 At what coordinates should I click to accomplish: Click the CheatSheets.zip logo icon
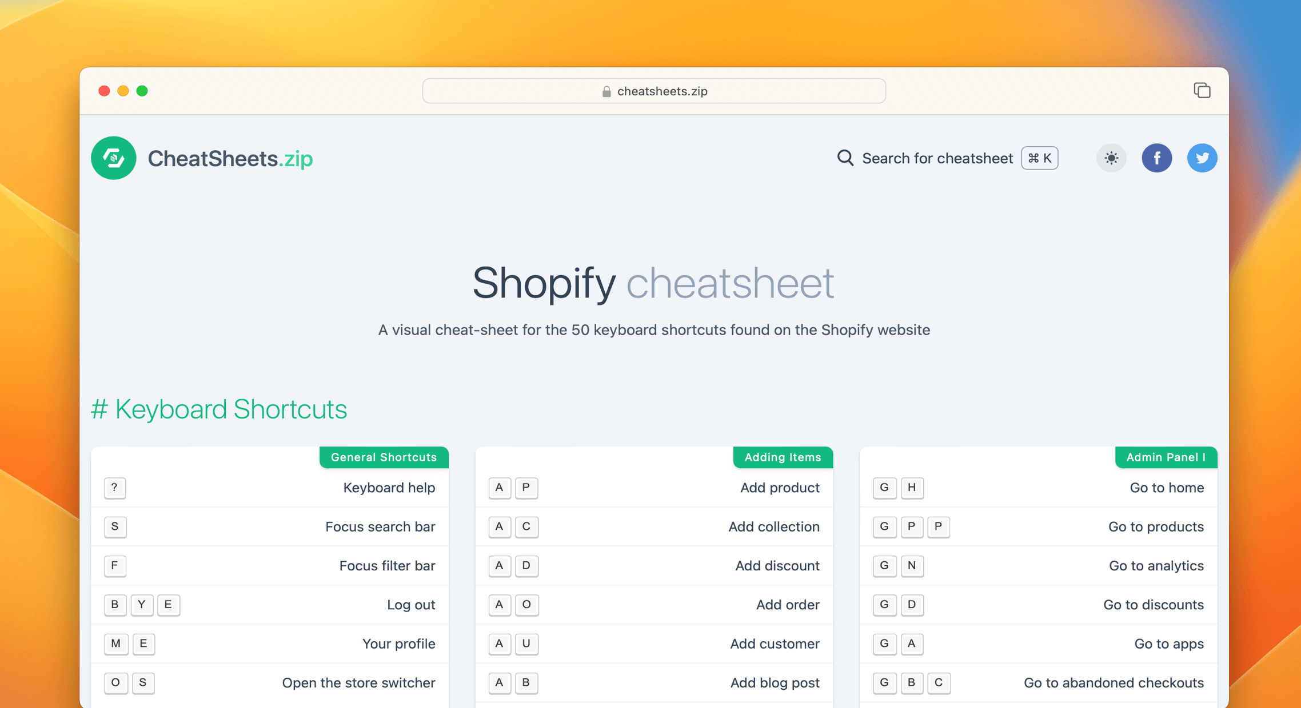tap(111, 158)
